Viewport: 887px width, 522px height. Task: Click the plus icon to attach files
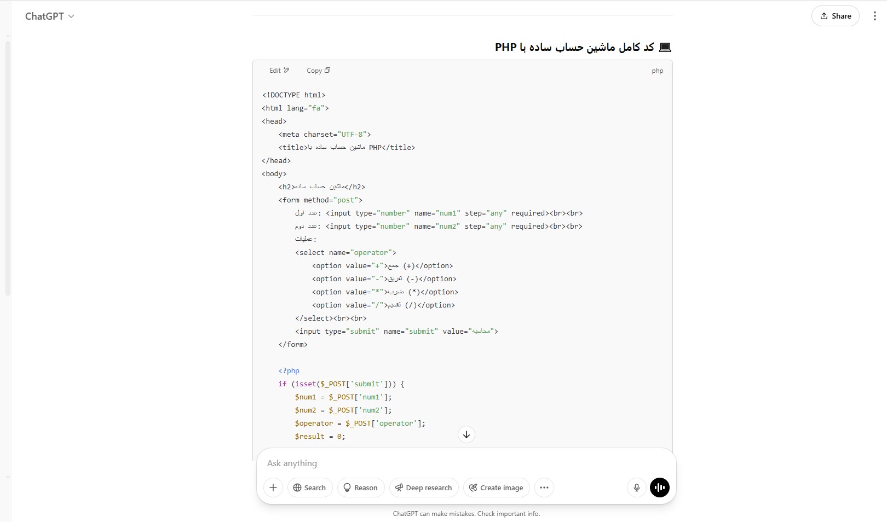[273, 488]
